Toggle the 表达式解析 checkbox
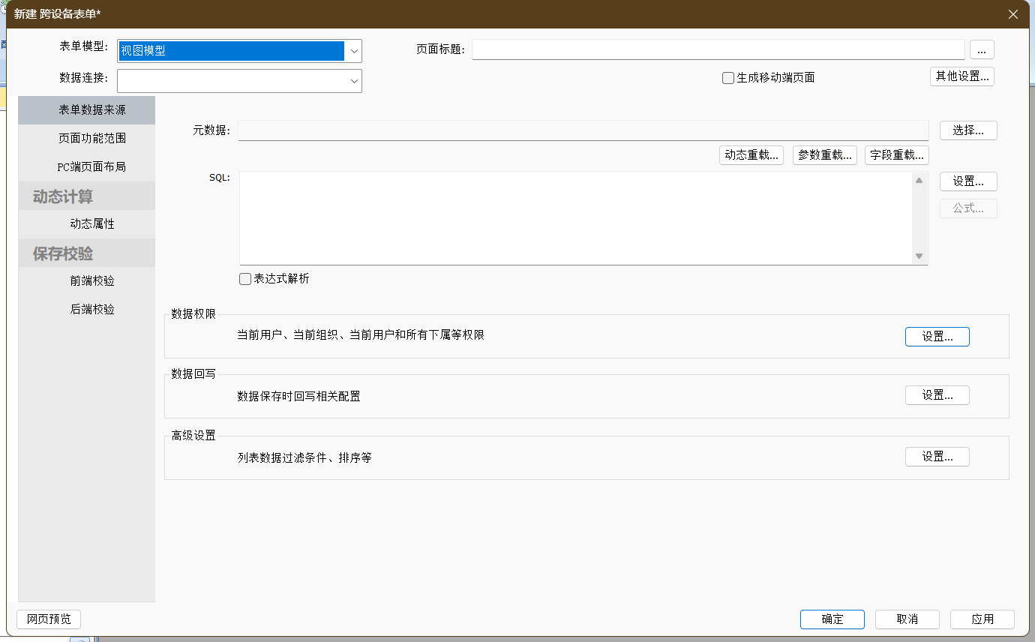The width and height of the screenshot is (1035, 642). click(245, 279)
